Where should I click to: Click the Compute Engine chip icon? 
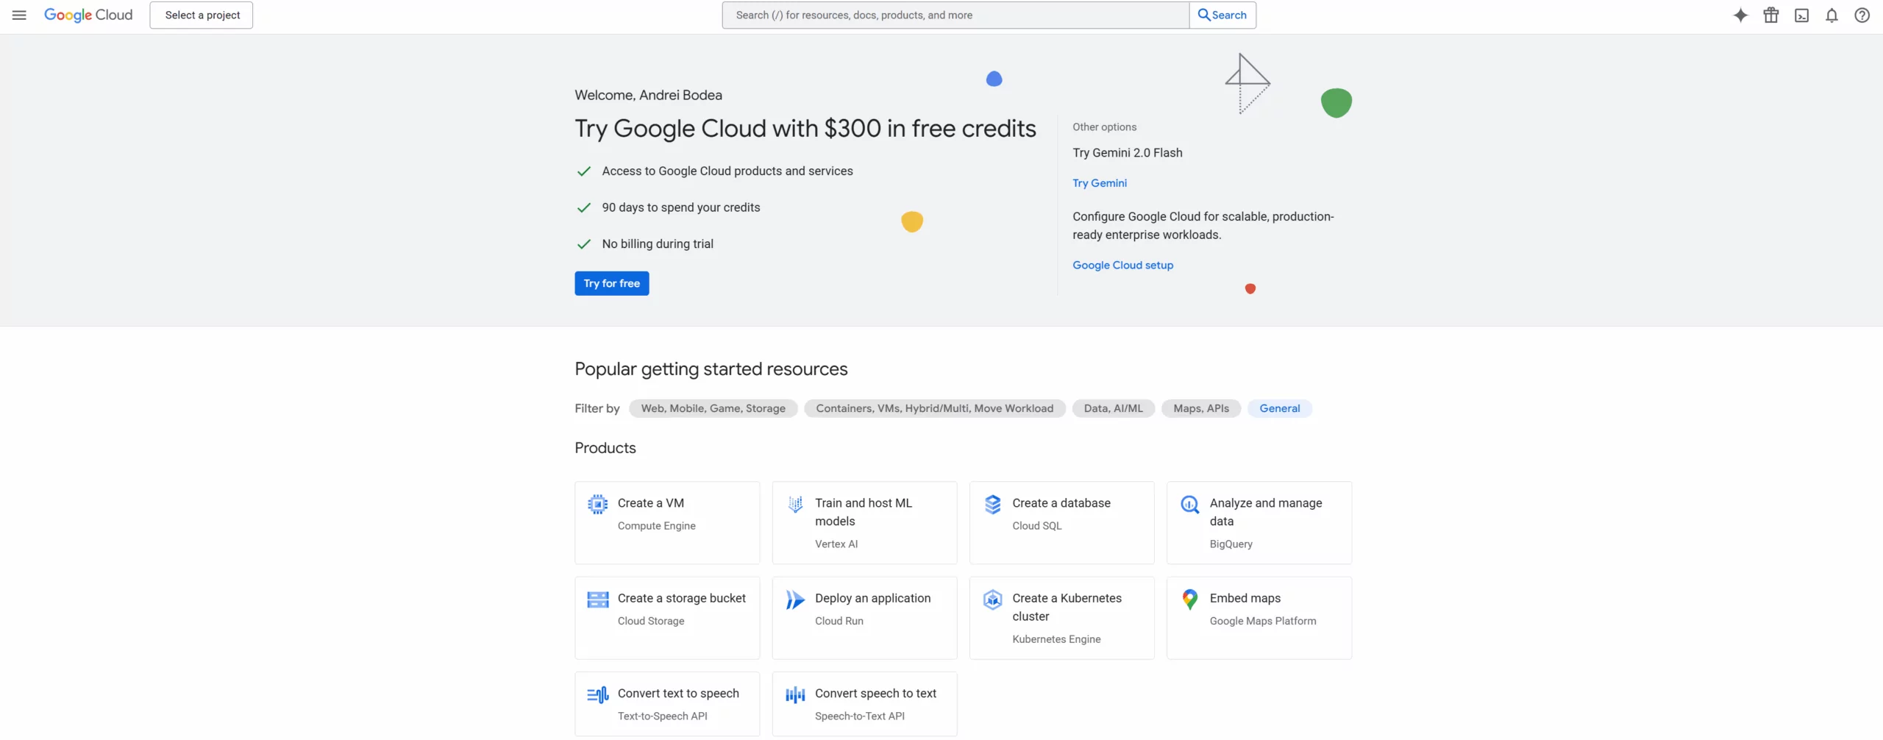pos(598,504)
